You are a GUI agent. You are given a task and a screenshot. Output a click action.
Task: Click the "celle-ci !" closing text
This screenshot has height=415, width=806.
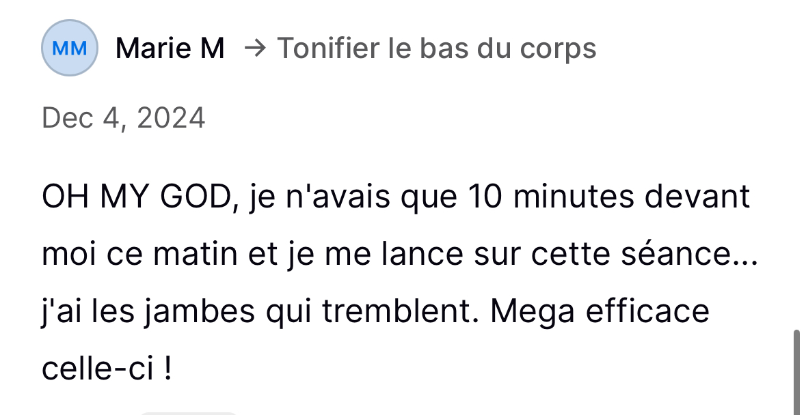tap(106, 370)
